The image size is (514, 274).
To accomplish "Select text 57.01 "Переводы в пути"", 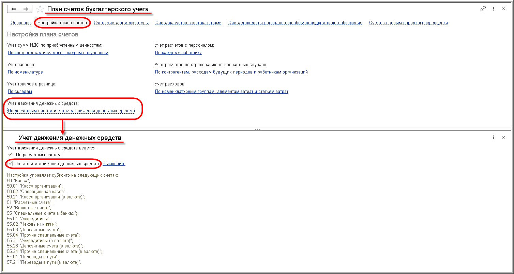I will point(33,257).
